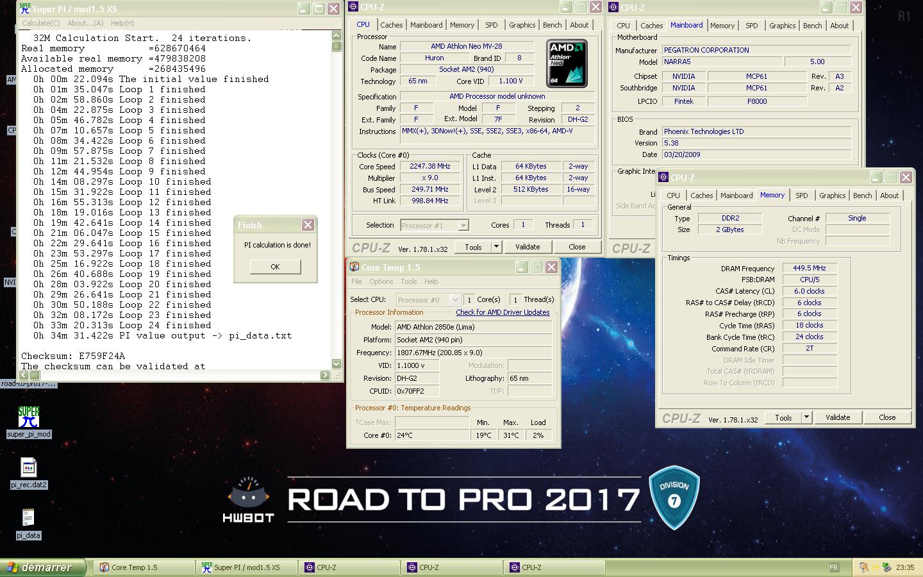Click the Code Name value Huron
923x577 pixels.
pyautogui.click(x=434, y=58)
